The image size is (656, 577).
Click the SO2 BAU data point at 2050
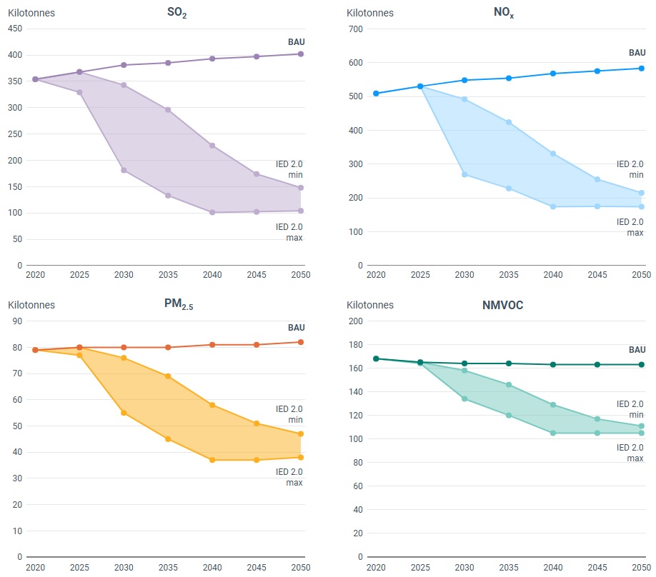301,54
